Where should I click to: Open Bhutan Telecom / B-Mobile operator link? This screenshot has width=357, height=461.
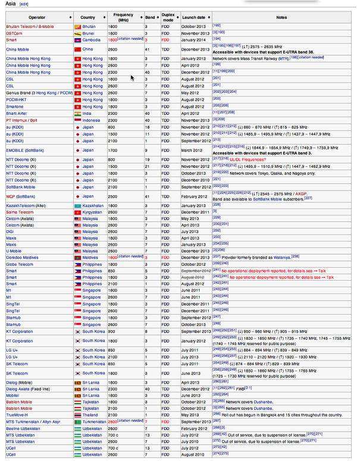(x=30, y=26)
